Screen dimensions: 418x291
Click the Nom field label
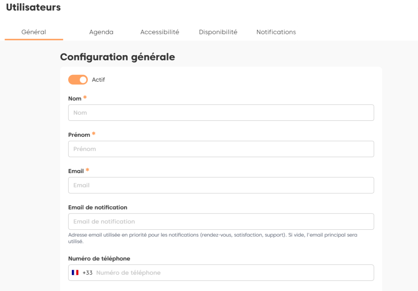pyautogui.click(x=75, y=99)
